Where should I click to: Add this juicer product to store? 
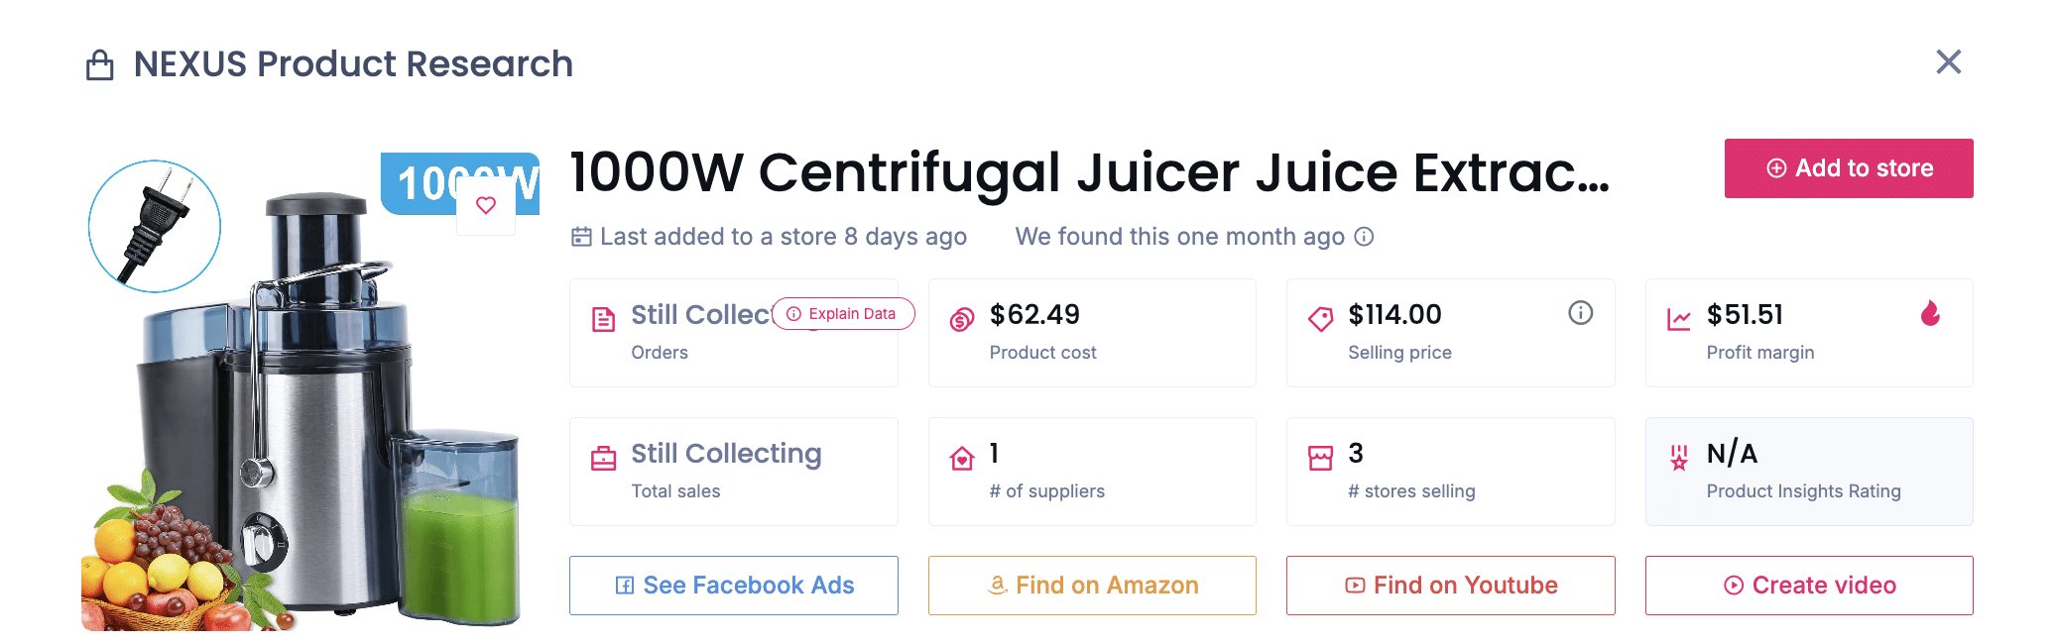point(1848,168)
